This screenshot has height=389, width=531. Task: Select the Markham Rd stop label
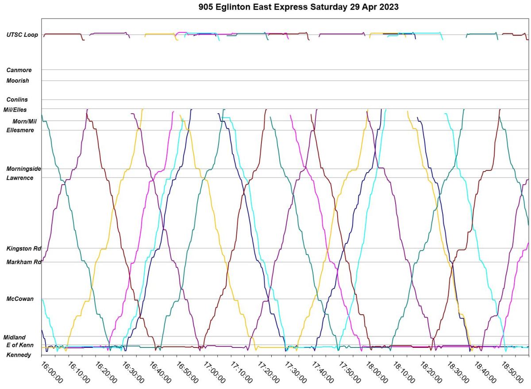(23, 262)
